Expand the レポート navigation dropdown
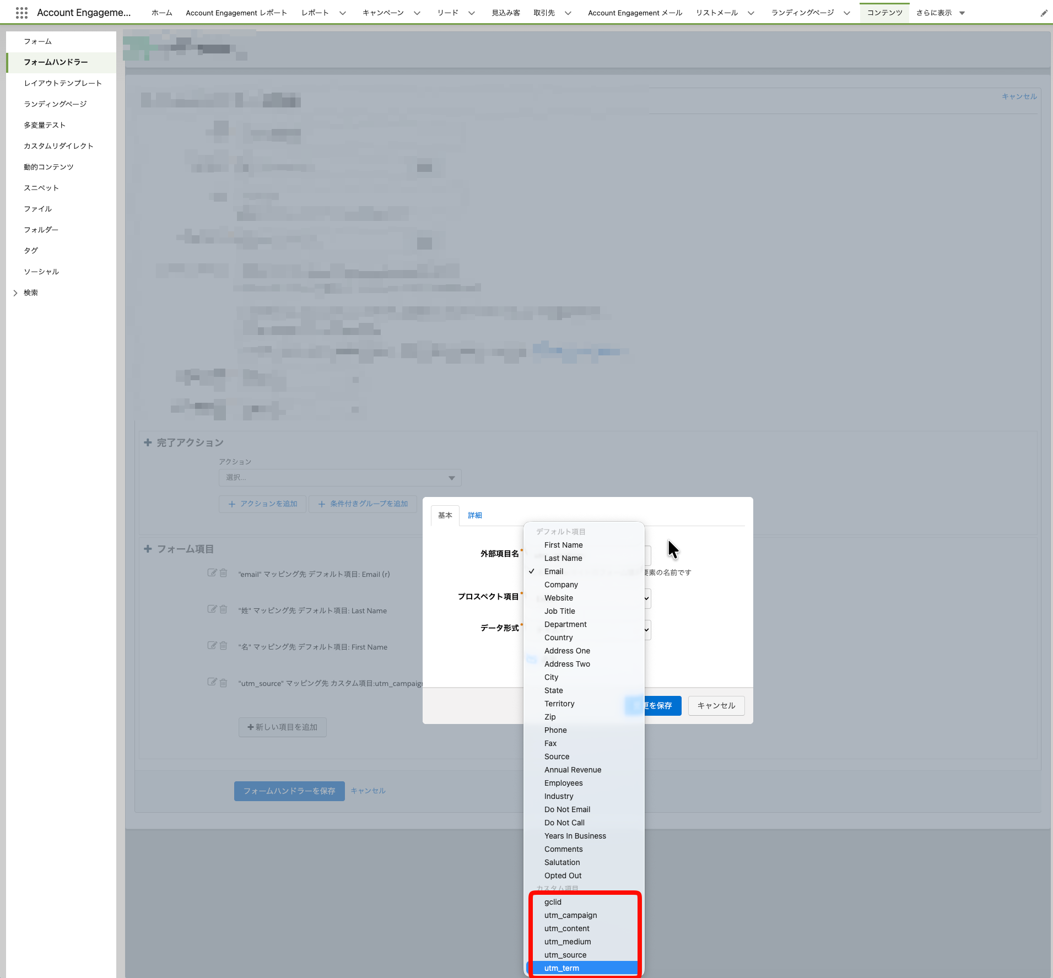 343,13
